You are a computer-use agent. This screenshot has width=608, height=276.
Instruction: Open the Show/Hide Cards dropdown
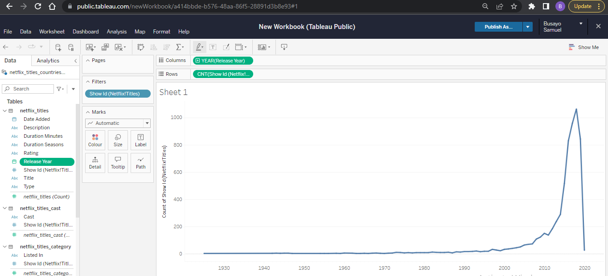click(264, 47)
